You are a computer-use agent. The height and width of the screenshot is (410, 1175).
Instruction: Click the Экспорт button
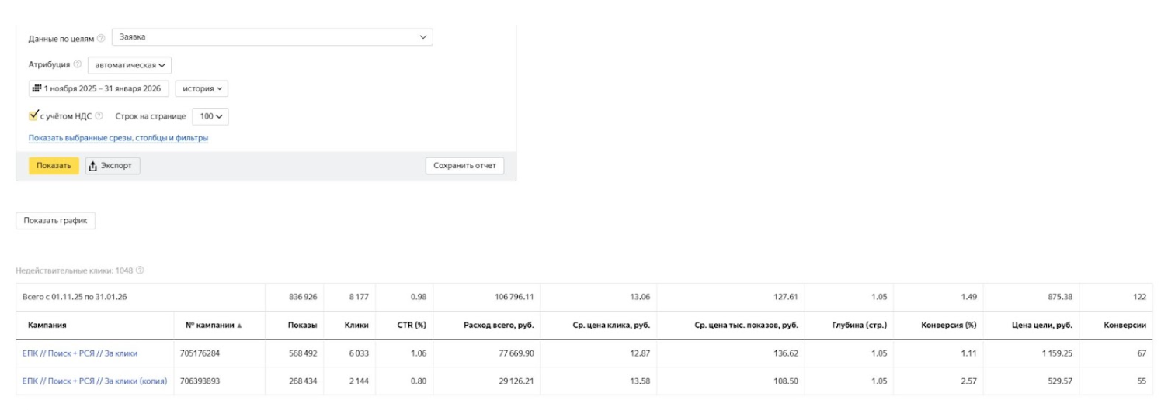[x=113, y=166]
